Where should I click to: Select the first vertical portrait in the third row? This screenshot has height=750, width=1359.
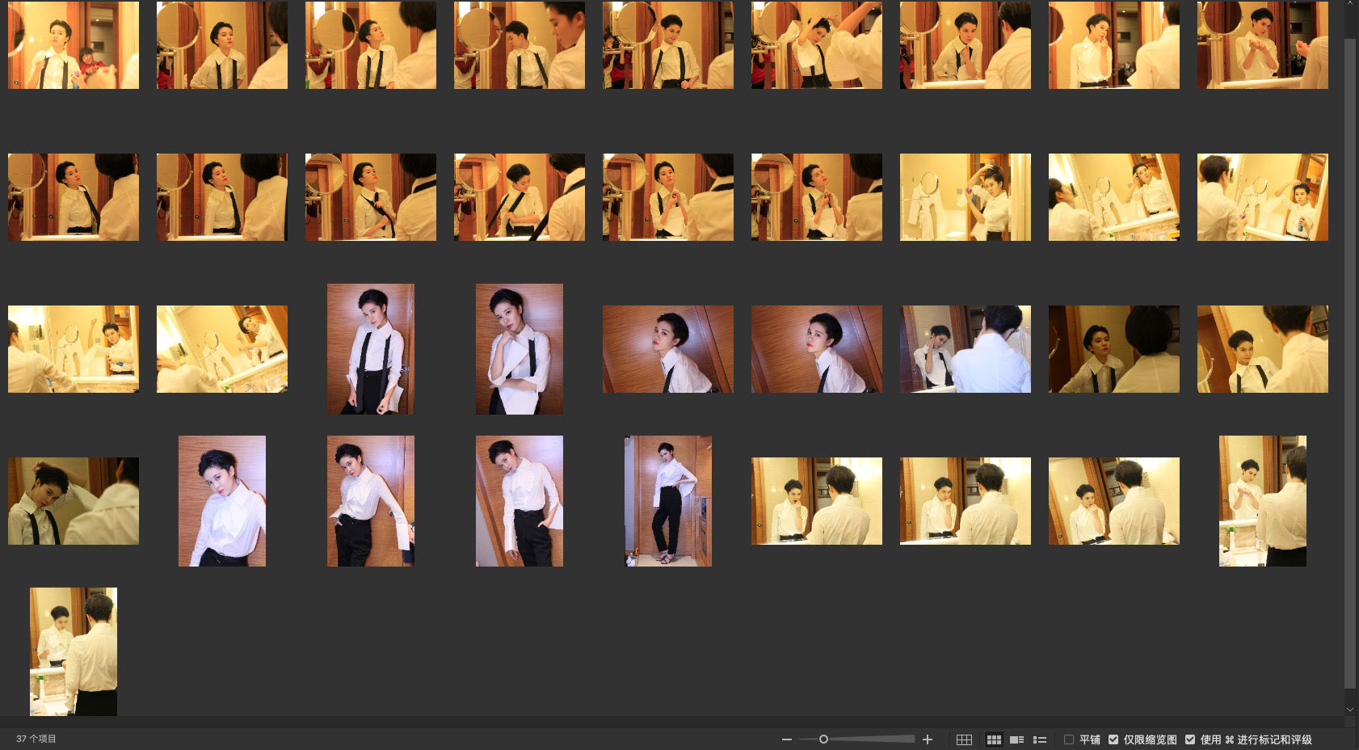point(371,349)
